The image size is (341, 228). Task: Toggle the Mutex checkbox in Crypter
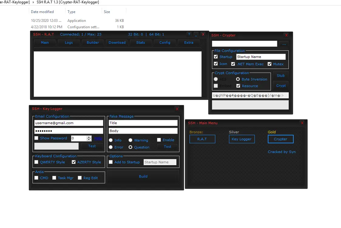(270, 64)
